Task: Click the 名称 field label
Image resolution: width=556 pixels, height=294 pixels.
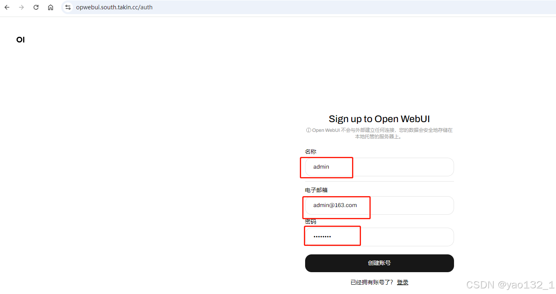Action: pyautogui.click(x=310, y=152)
